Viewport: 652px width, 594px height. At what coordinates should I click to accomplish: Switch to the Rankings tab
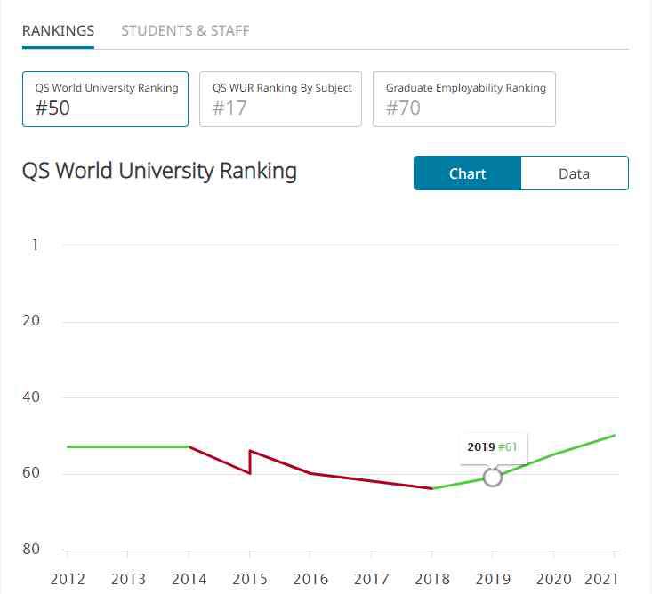[x=58, y=31]
